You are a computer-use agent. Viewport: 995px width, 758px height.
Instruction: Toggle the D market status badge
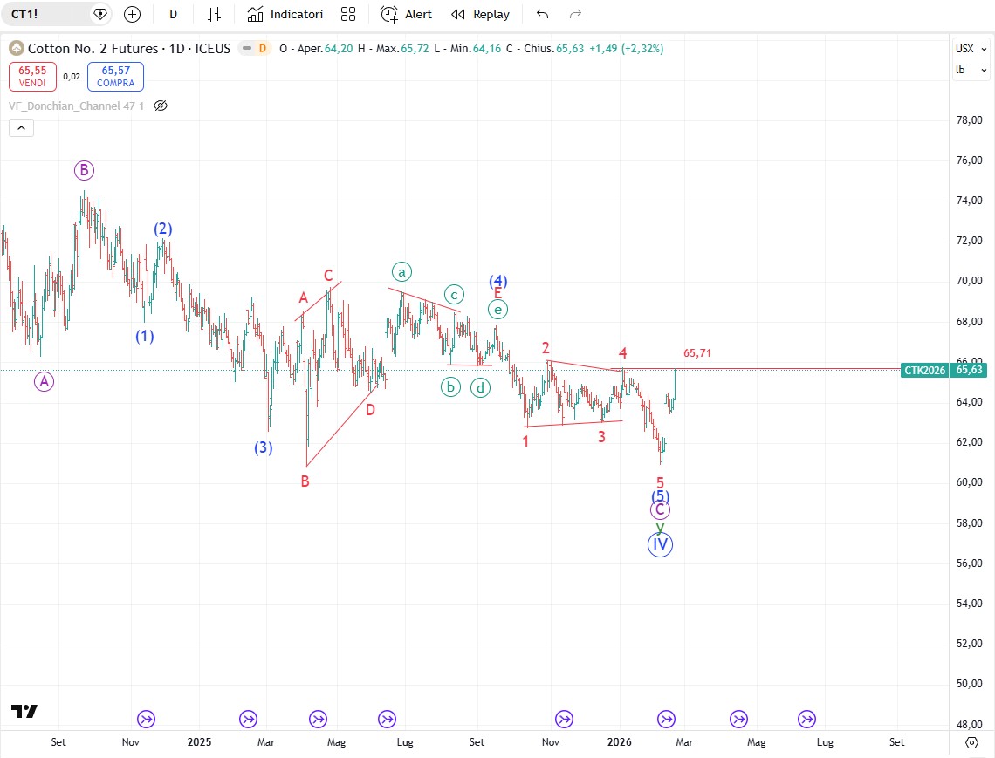[262, 49]
